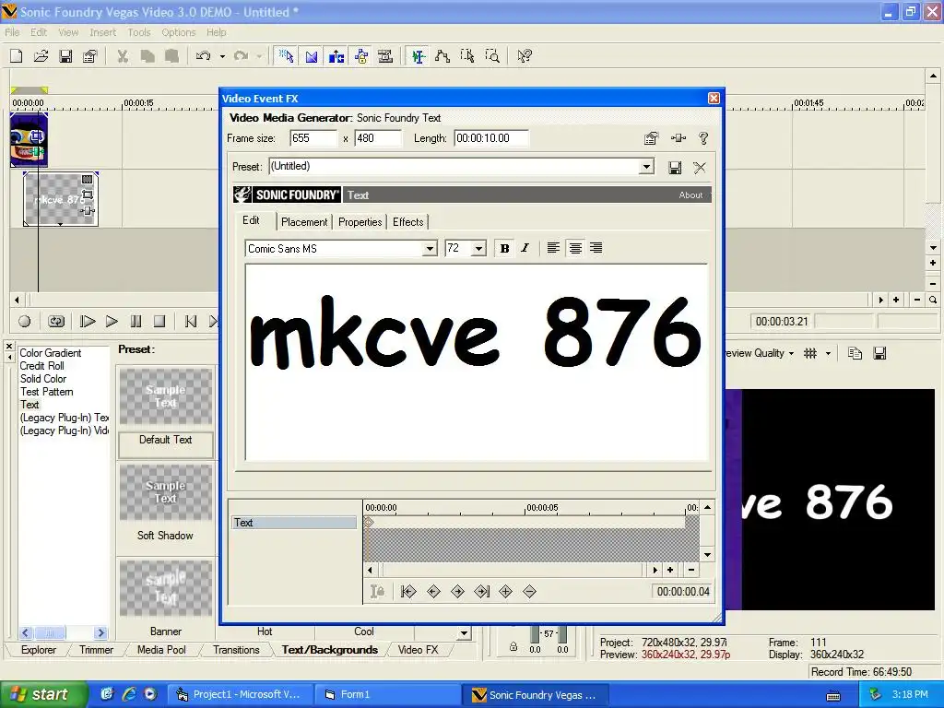
Task: Click the Play button in transport
Action: pos(112,322)
